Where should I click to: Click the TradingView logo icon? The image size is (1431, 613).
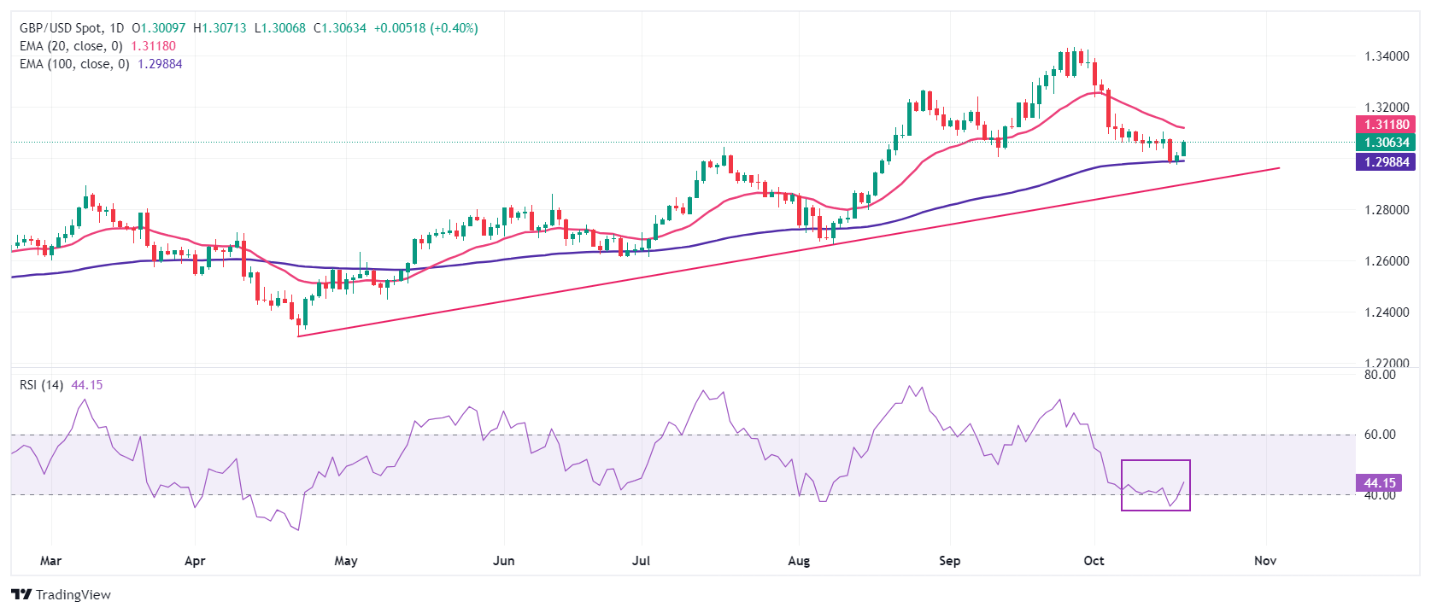click(x=21, y=594)
